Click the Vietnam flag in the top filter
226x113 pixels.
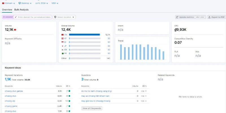click(x=3, y=3)
